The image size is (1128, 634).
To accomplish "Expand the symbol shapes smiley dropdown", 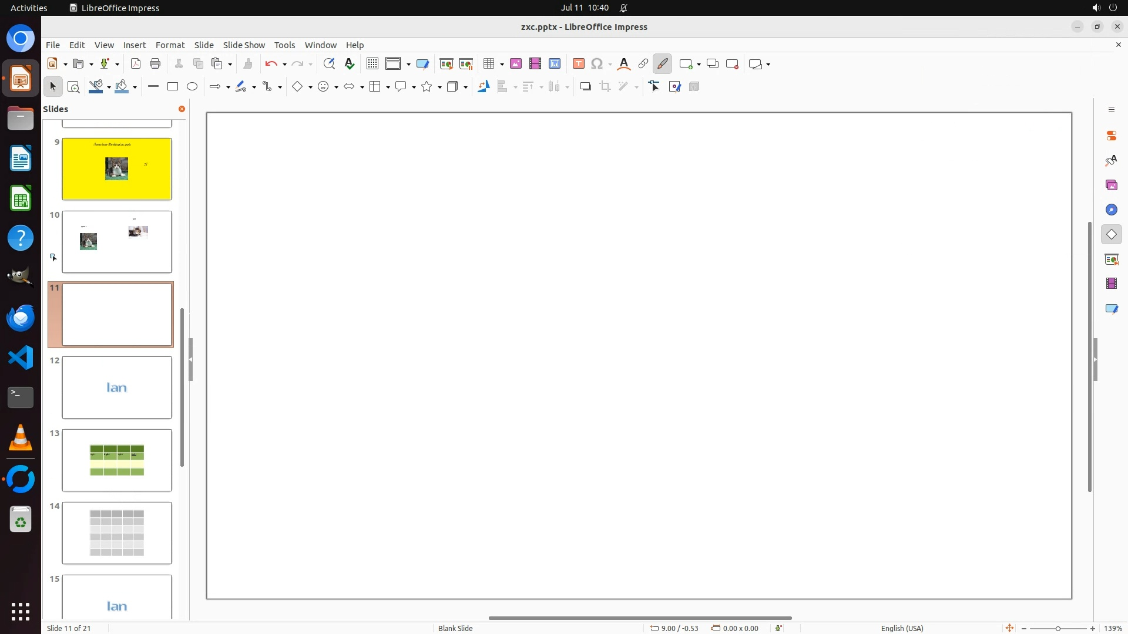I will (336, 87).
